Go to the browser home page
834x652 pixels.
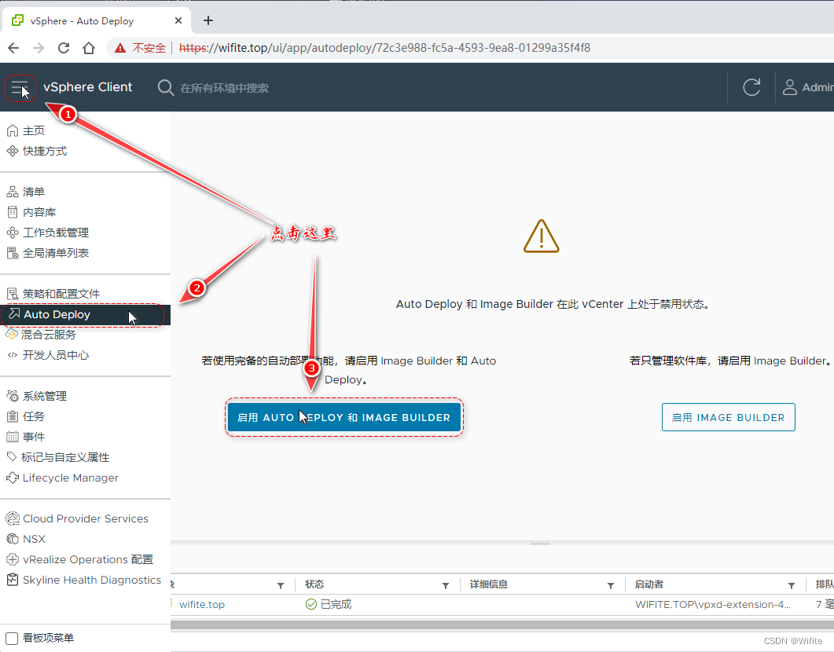[89, 48]
